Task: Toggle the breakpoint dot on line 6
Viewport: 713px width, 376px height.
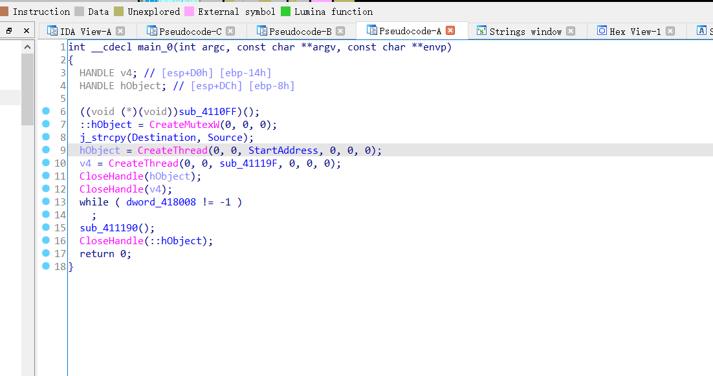Action: pos(46,111)
